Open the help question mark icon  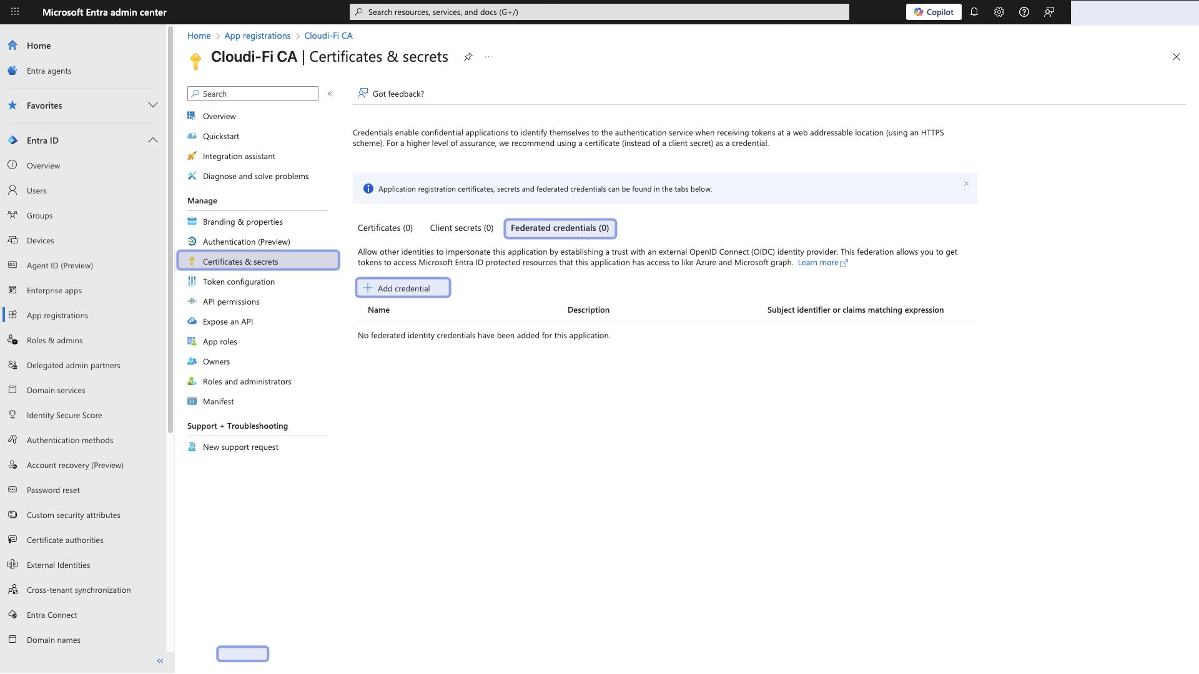point(1024,12)
